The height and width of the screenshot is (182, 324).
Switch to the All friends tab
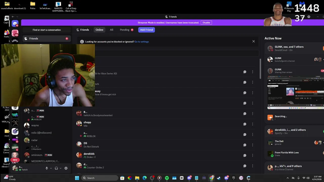click(x=111, y=30)
